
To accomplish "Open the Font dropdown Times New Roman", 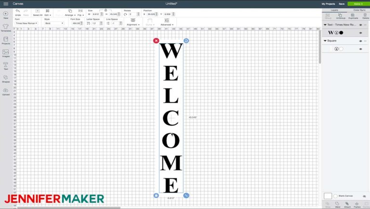I will pyautogui.click(x=26, y=23).
